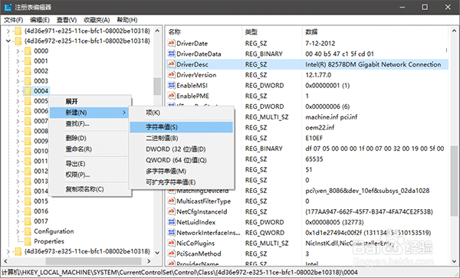Click the 类型 column header
Viewport: 460px width, 278px height.
[271, 32]
